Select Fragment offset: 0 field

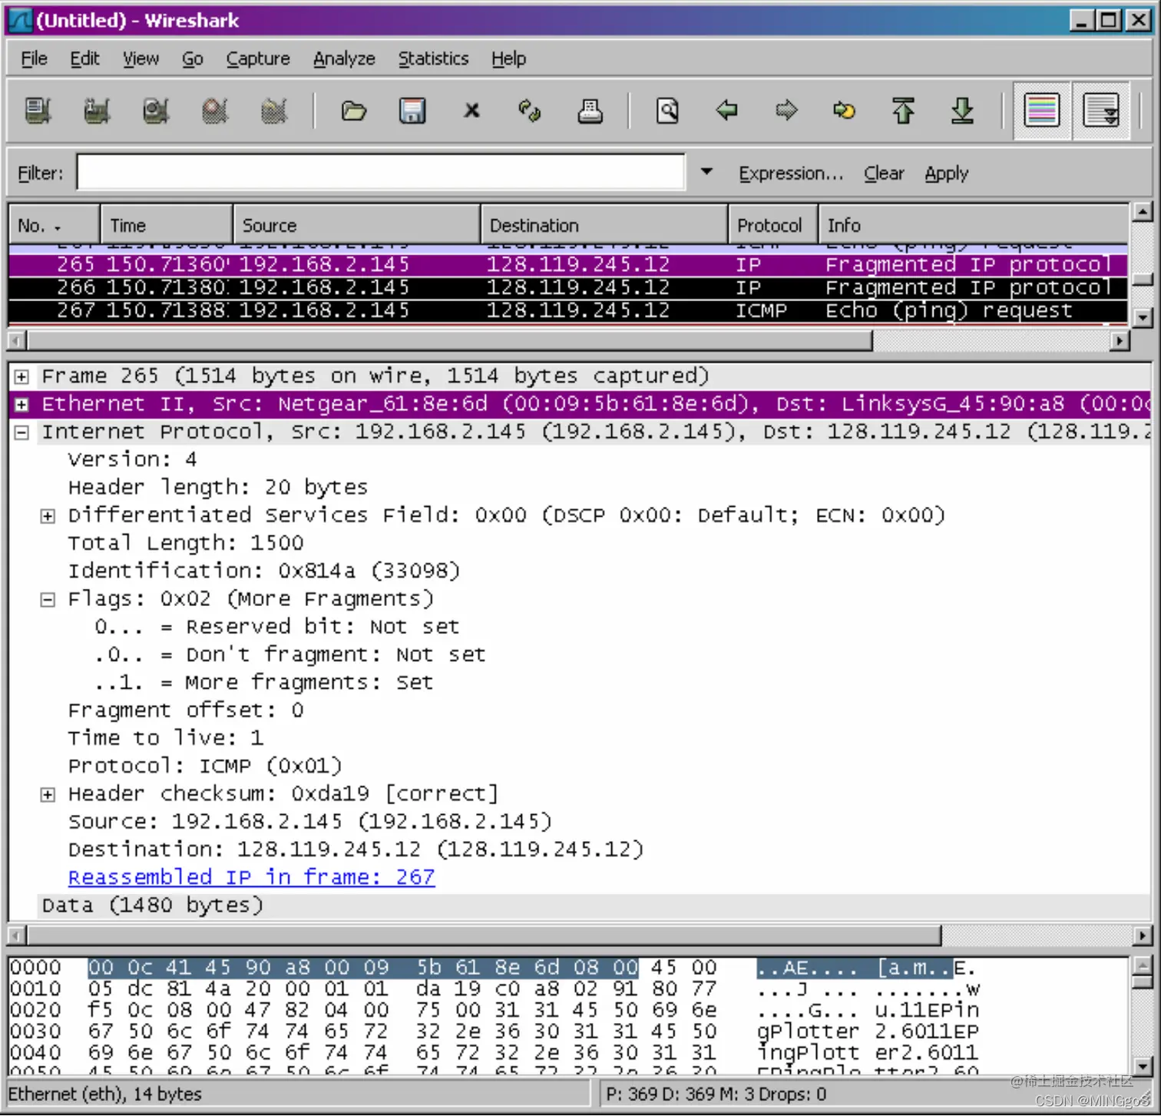[x=186, y=710]
